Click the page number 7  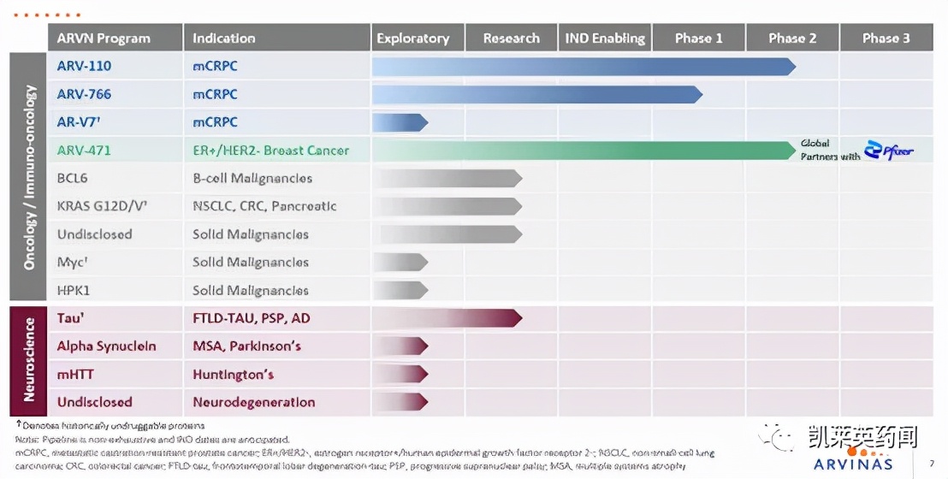(x=932, y=463)
